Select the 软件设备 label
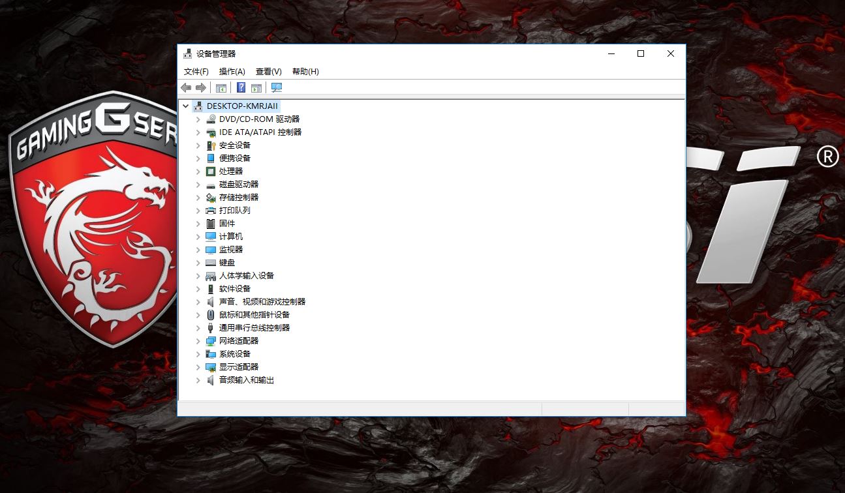Image resolution: width=845 pixels, height=493 pixels. tap(235, 288)
